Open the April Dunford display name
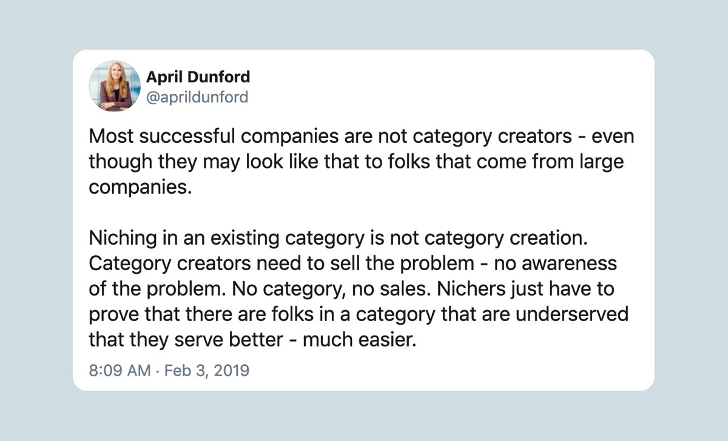 coord(198,77)
